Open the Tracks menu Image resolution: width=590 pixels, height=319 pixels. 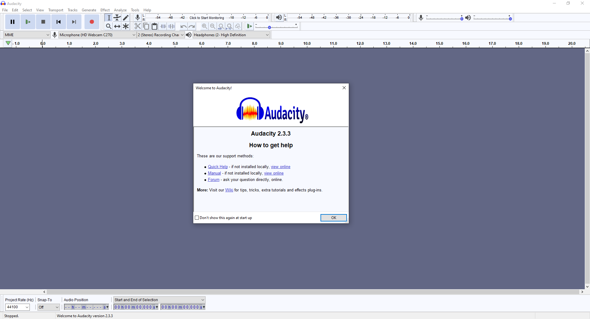point(73,10)
